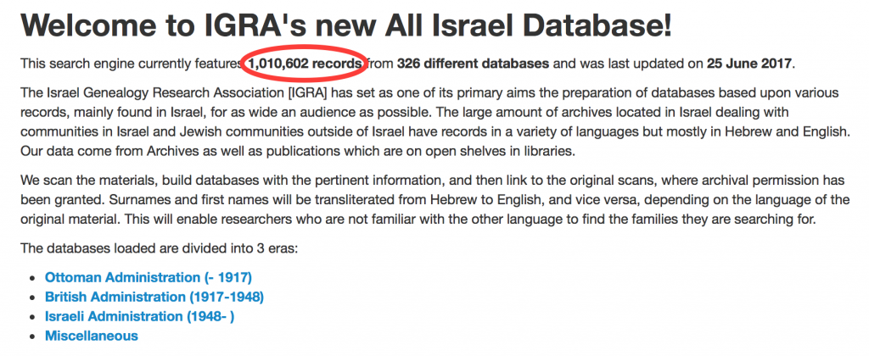Open the Miscellaneous databases link
This screenshot has height=356, width=869.
click(92, 336)
